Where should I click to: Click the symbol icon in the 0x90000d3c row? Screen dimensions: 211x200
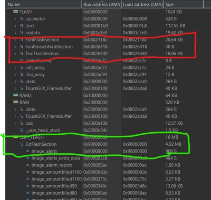[x=27, y=172]
